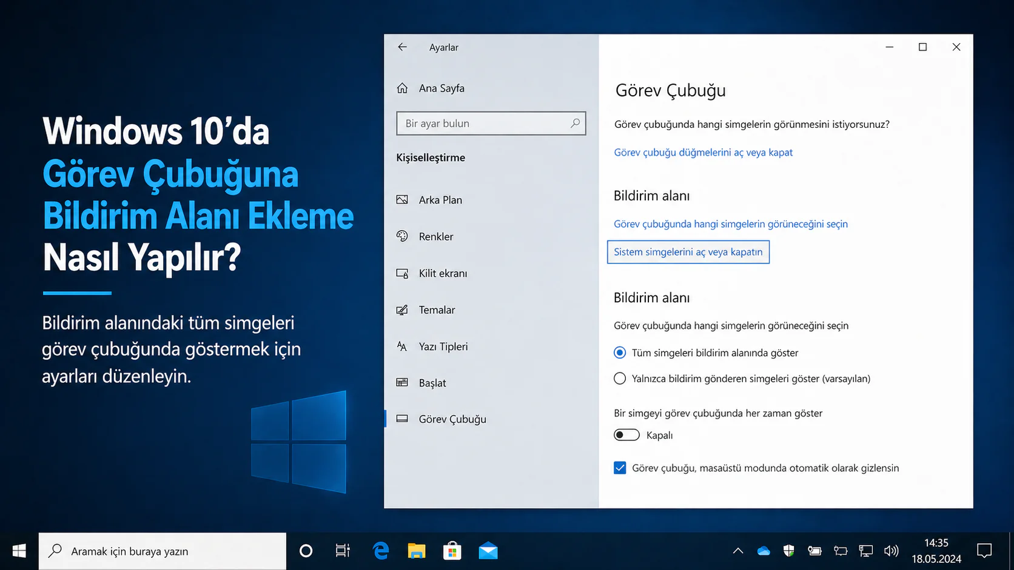Screen dimensions: 1014x570
Task: Launch Microsoft Edge from the taskbar
Action: point(380,551)
